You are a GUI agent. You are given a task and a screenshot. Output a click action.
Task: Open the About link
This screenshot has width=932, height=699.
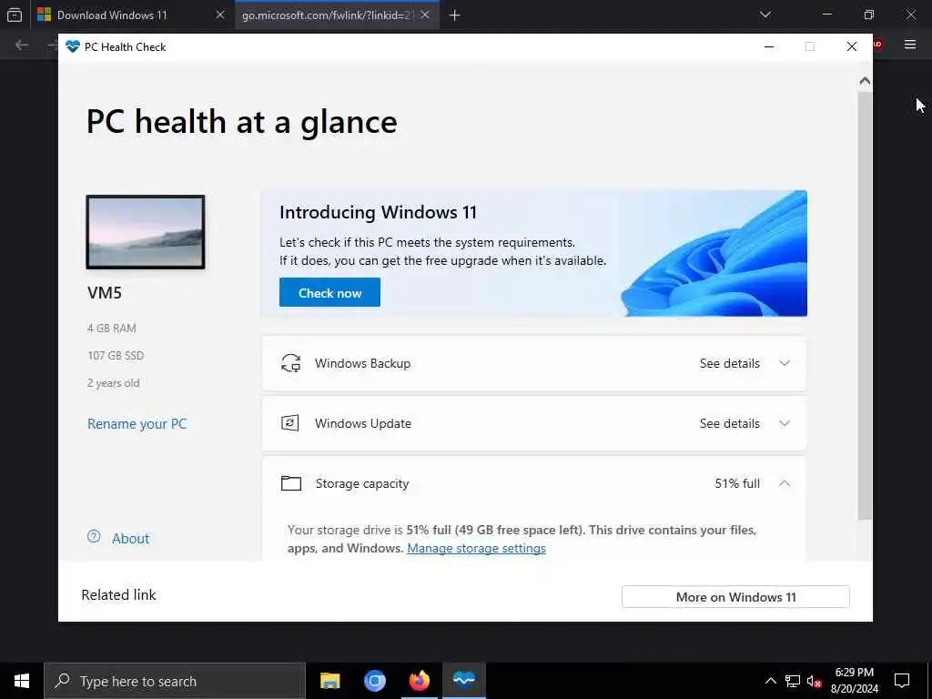[x=130, y=539]
